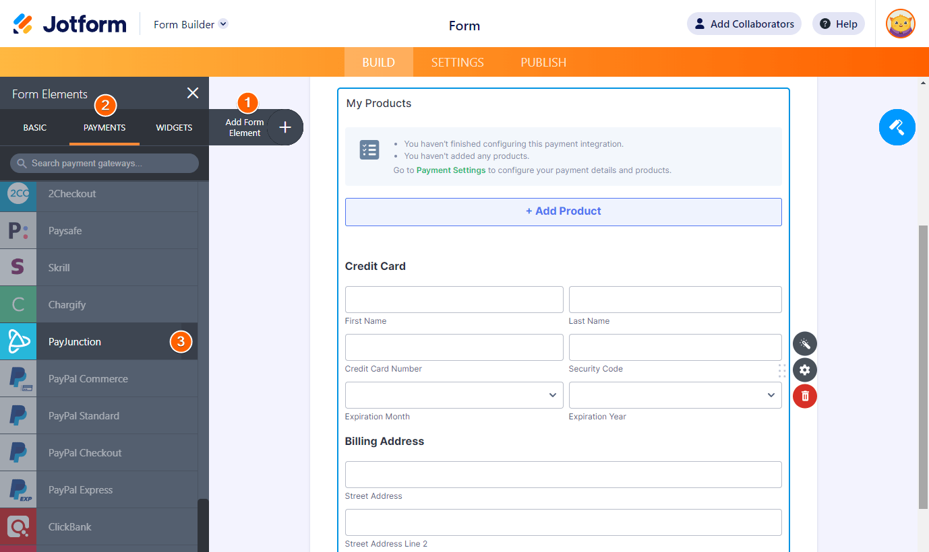Select the PayJunction gateway name

tap(75, 342)
